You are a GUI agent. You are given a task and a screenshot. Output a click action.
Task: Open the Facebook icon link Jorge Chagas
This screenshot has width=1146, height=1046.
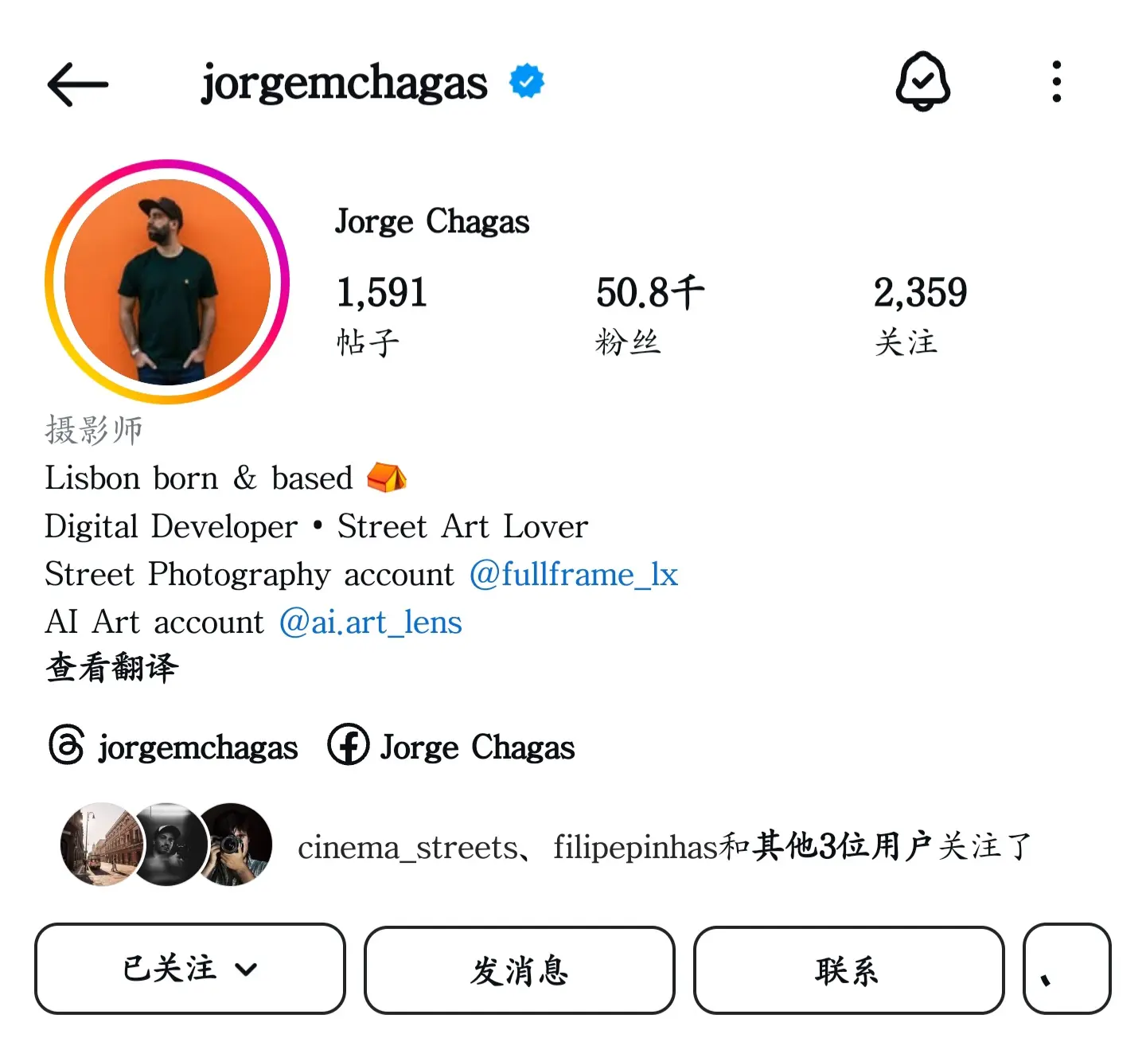coord(349,745)
